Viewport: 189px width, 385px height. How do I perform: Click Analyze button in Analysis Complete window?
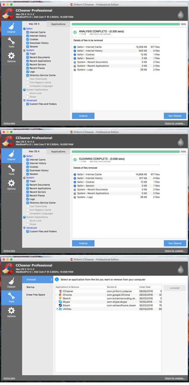[83, 116]
